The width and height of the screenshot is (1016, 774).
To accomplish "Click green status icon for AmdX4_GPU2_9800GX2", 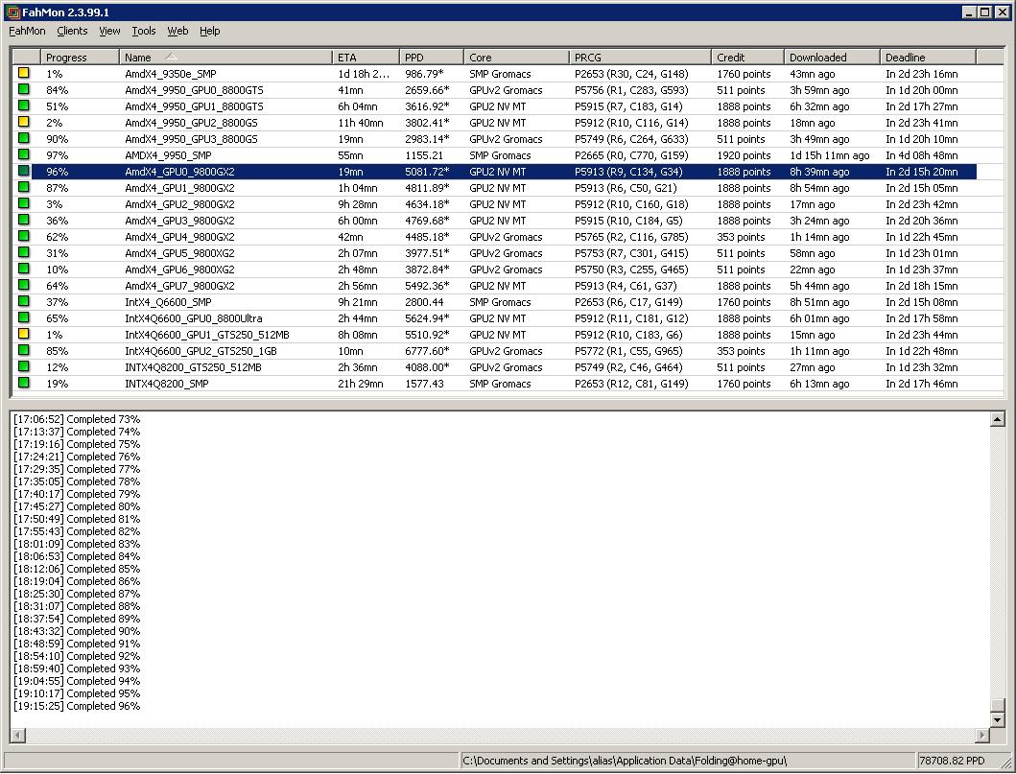I will tap(24, 203).
